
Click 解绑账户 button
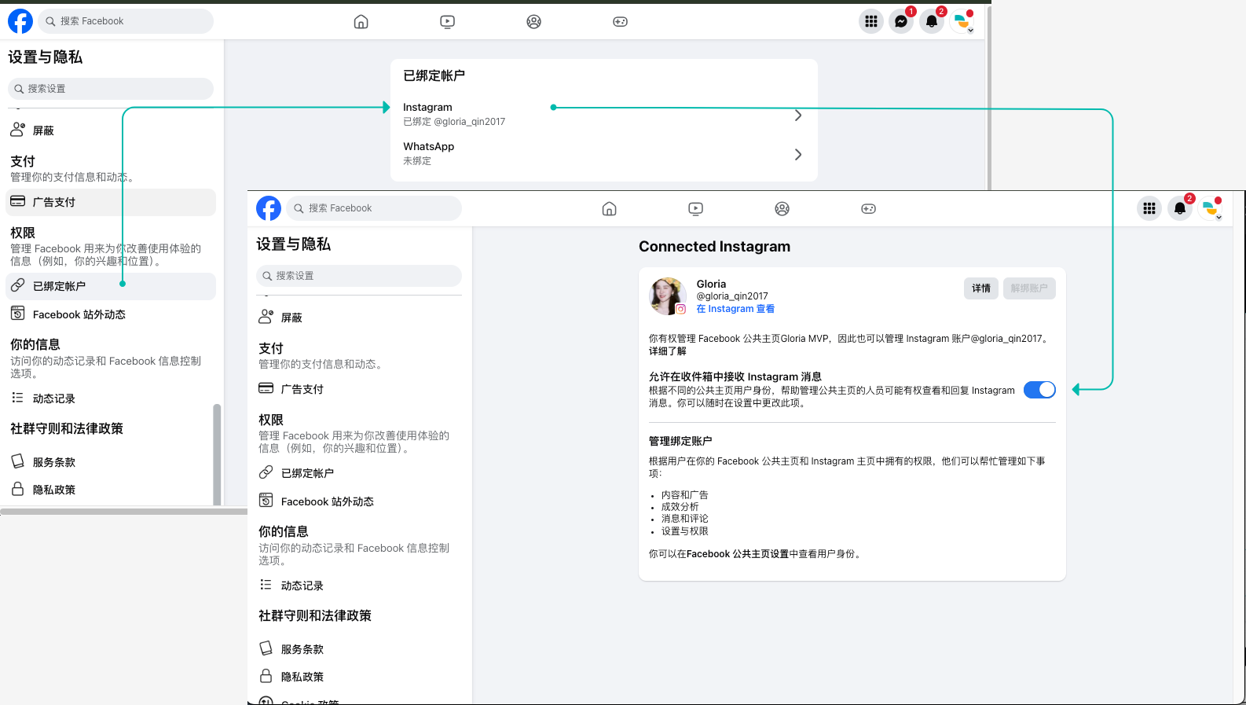coord(1029,288)
